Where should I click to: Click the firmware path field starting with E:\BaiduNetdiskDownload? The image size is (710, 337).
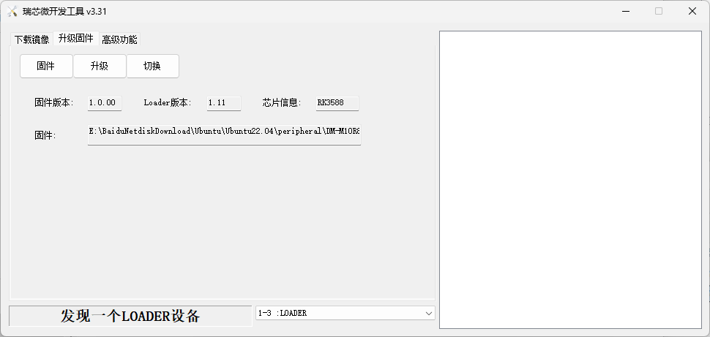(224, 135)
